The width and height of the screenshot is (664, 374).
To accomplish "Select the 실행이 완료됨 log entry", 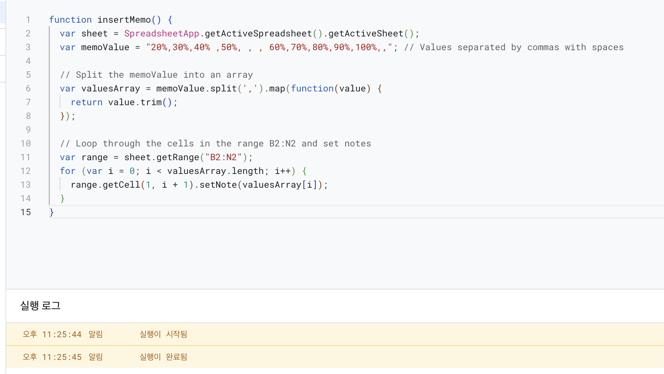I will [x=163, y=357].
